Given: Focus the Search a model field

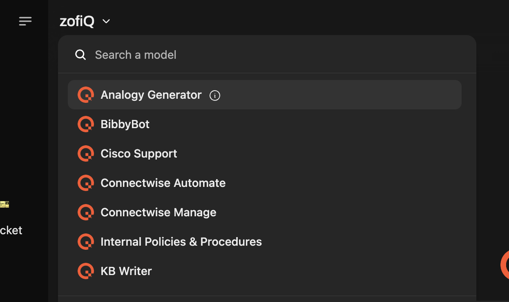Looking at the screenshot, I should pyautogui.click(x=267, y=55).
